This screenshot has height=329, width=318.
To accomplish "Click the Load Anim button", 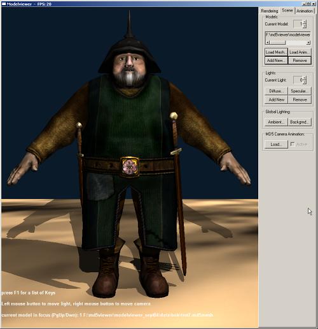I will pos(300,52).
